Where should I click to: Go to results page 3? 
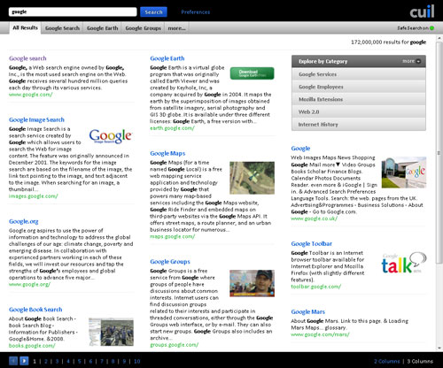(x=57, y=361)
